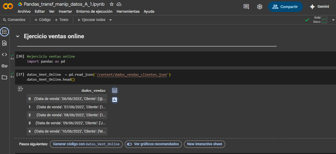Convert dataframe to interactive table icon

(x=115, y=90)
